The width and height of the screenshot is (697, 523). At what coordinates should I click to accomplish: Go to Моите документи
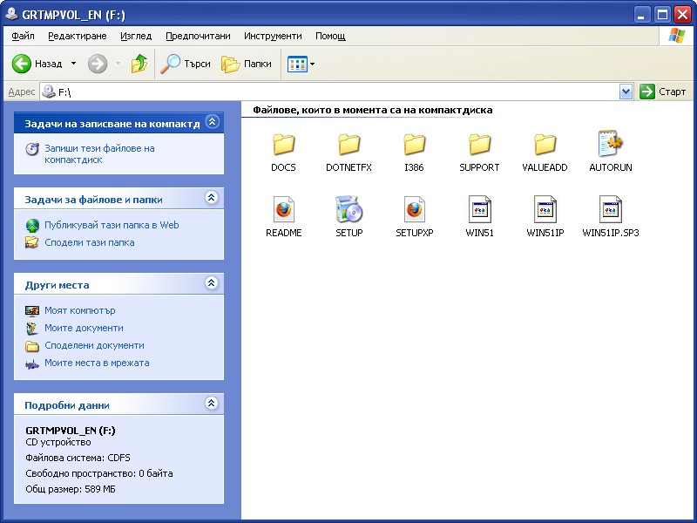point(84,329)
